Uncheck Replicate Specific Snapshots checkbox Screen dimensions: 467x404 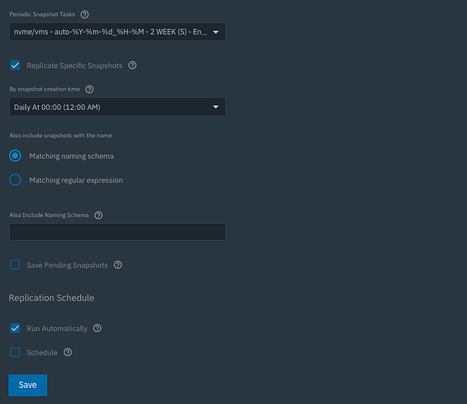pos(15,65)
